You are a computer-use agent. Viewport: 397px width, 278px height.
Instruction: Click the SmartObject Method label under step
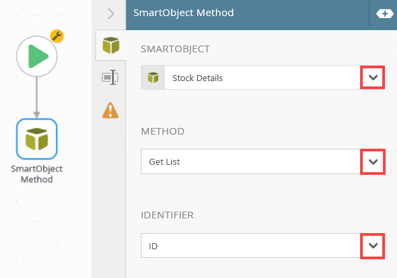coord(37,174)
